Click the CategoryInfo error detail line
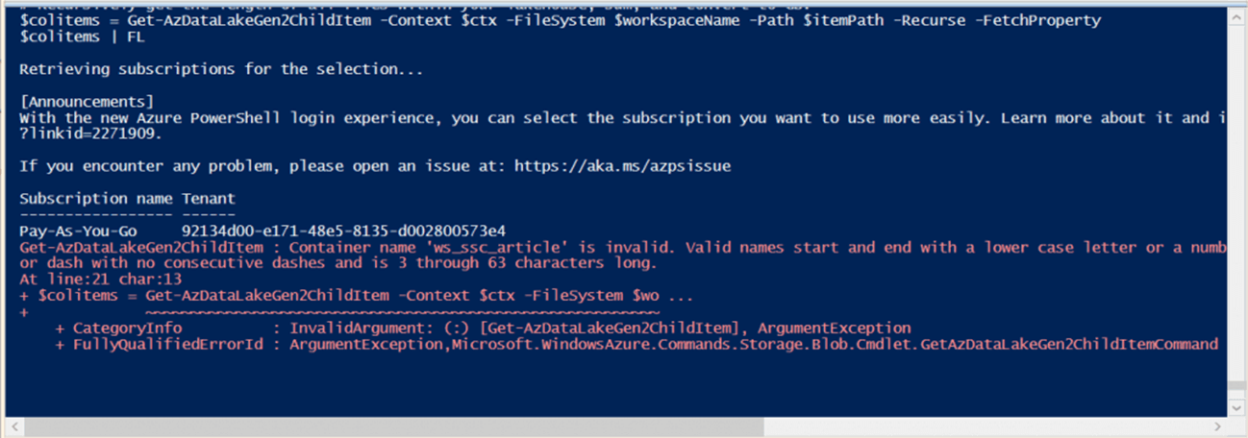Viewport: 1248px width, 438px height. (481, 328)
